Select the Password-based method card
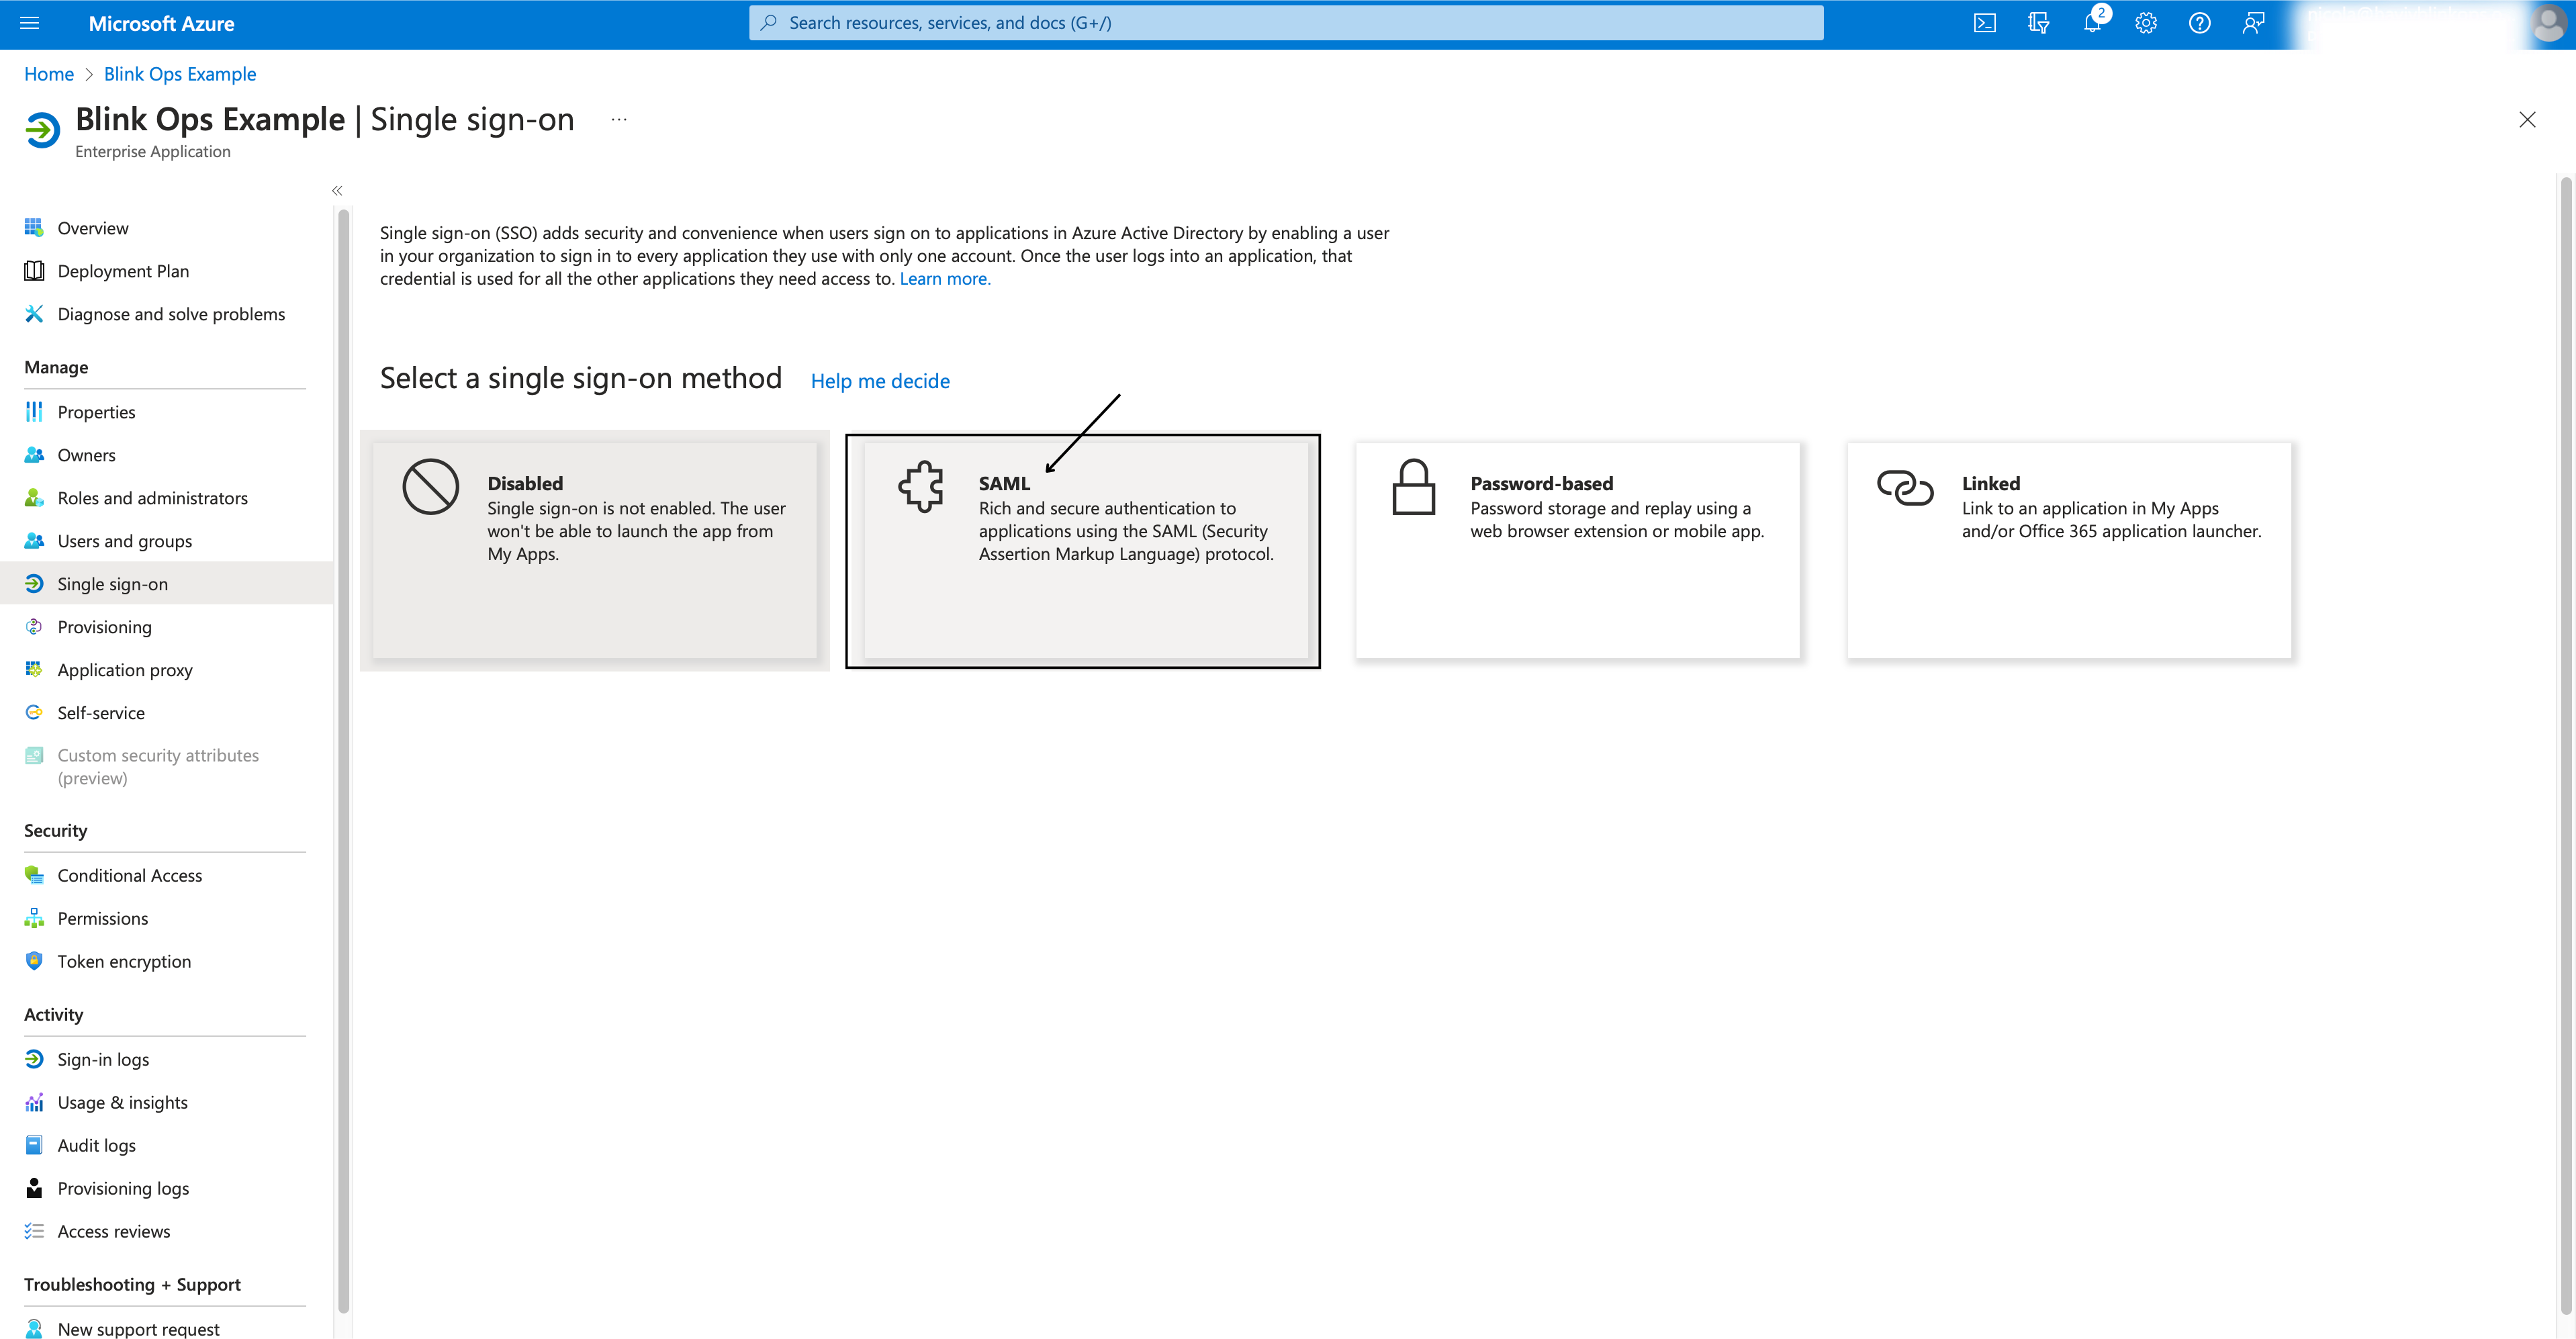2576x1339 pixels. coord(1577,551)
